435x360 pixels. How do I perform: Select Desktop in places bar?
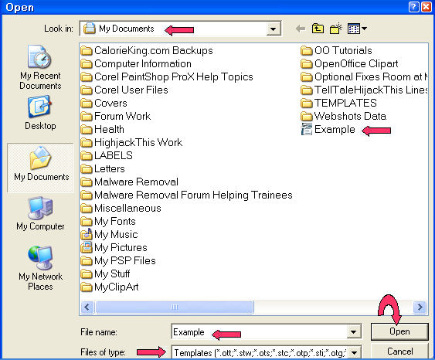(x=40, y=113)
